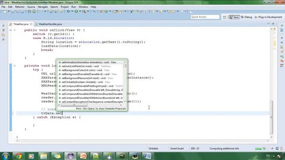Click the Smart Insert status bar entry

coord(177,148)
